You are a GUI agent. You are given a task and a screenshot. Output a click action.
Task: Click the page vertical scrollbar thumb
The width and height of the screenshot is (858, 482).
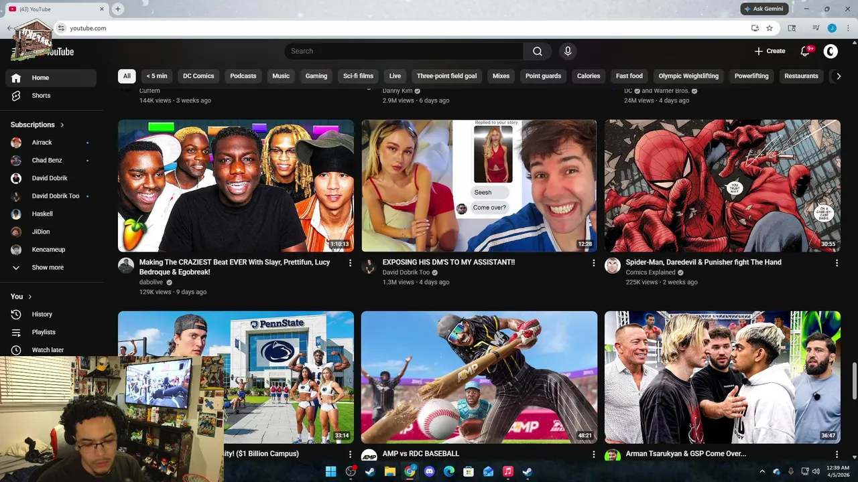tap(854, 382)
